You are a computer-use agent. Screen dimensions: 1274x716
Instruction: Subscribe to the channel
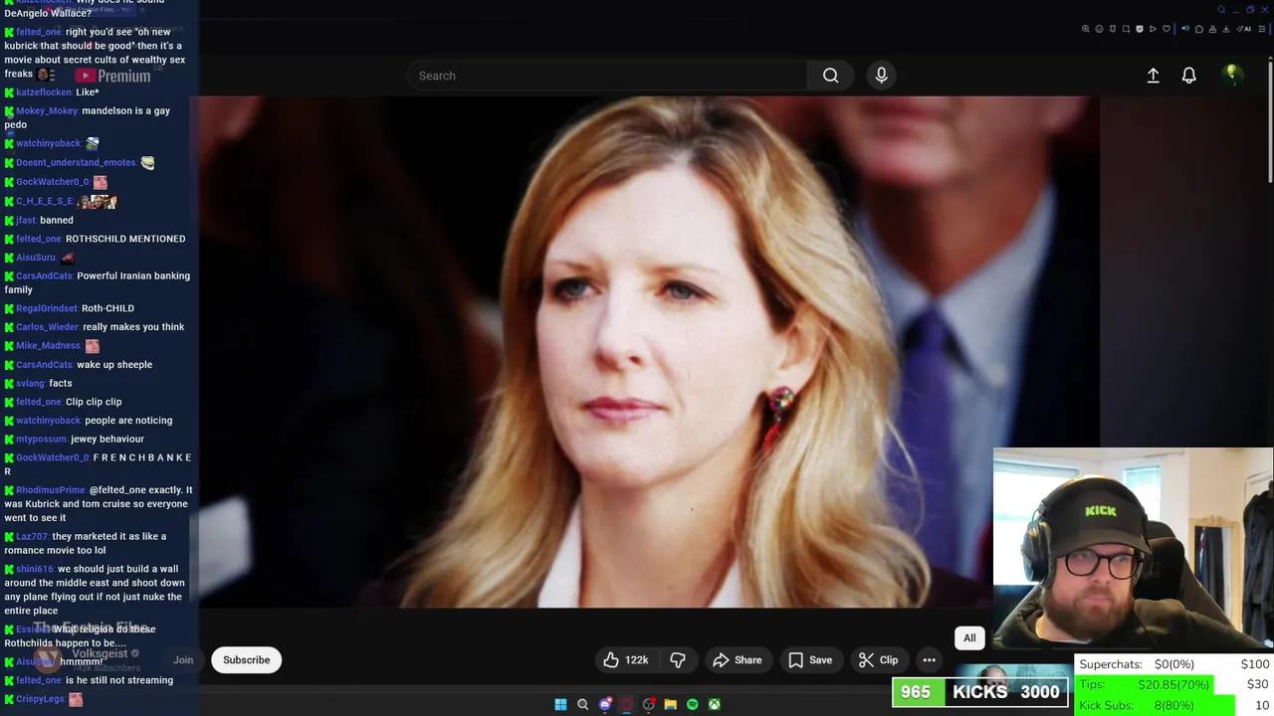tap(246, 660)
